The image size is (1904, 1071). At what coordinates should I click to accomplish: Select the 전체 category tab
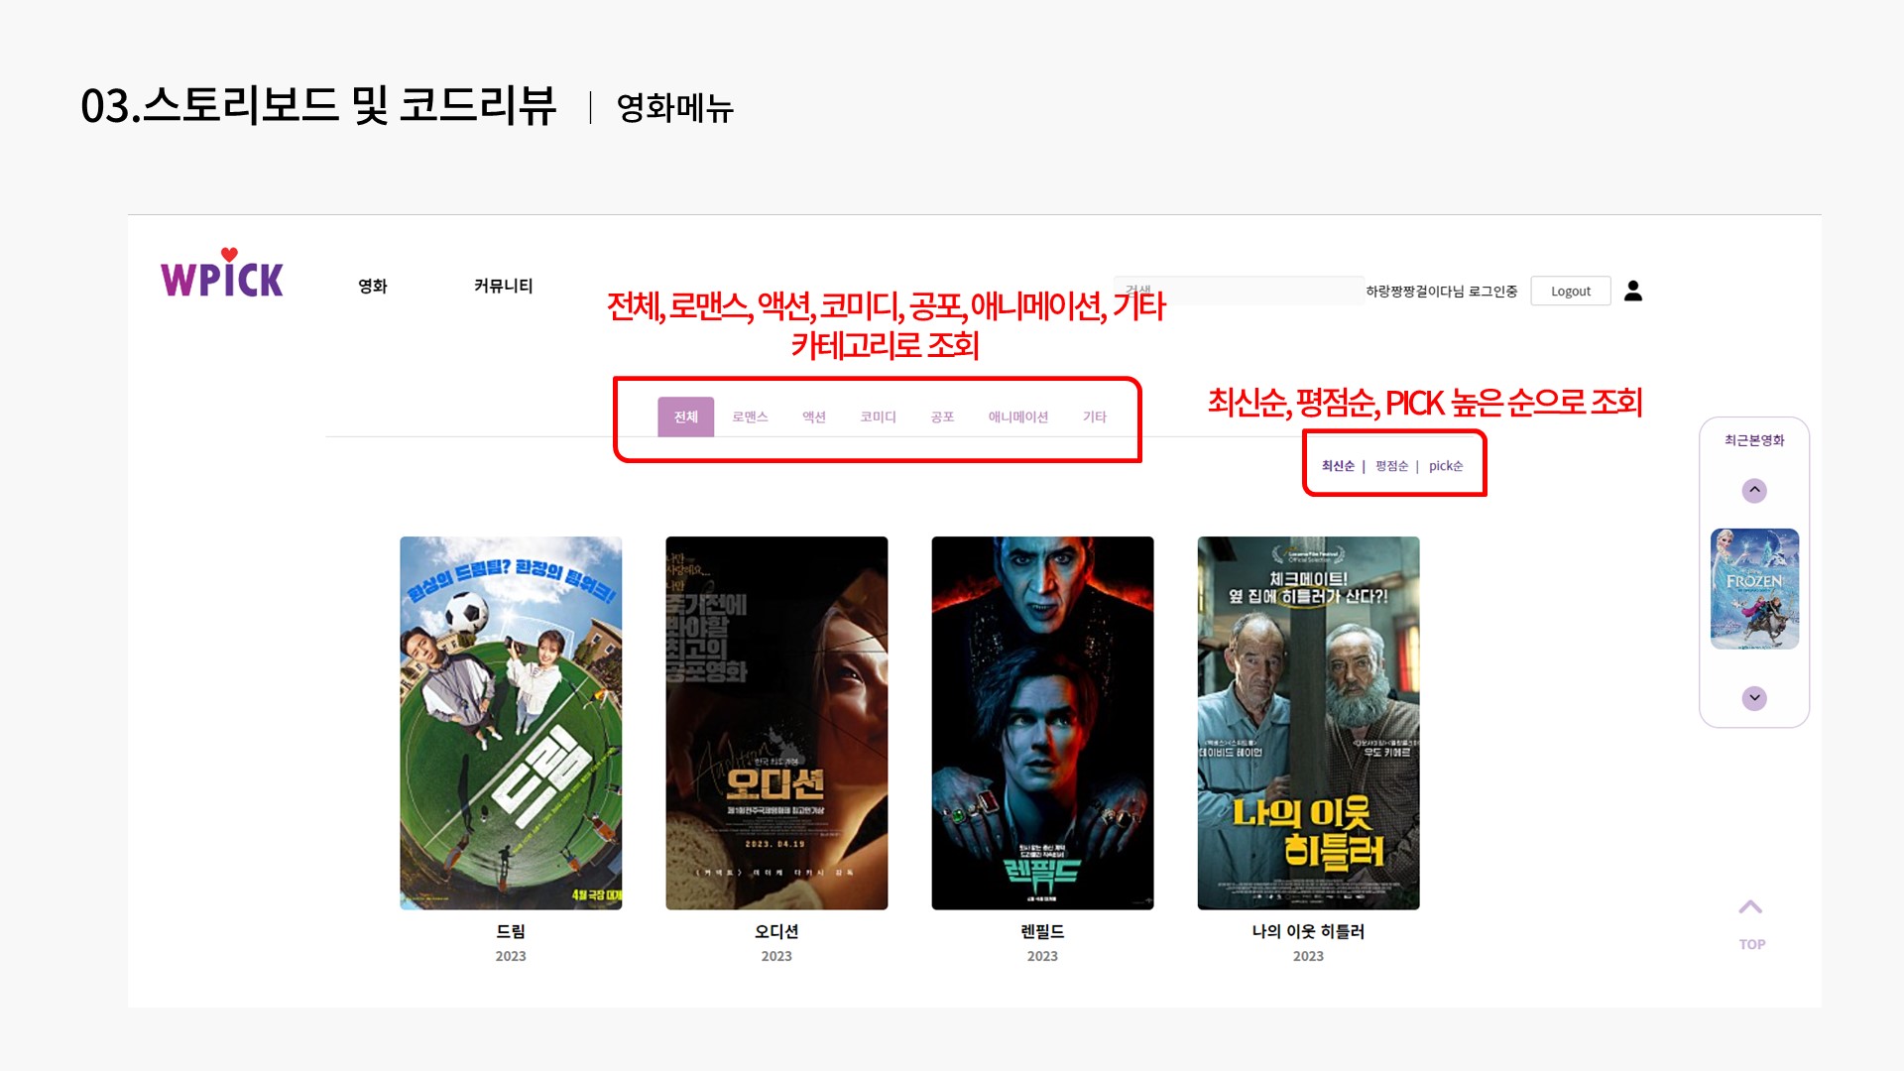686,416
